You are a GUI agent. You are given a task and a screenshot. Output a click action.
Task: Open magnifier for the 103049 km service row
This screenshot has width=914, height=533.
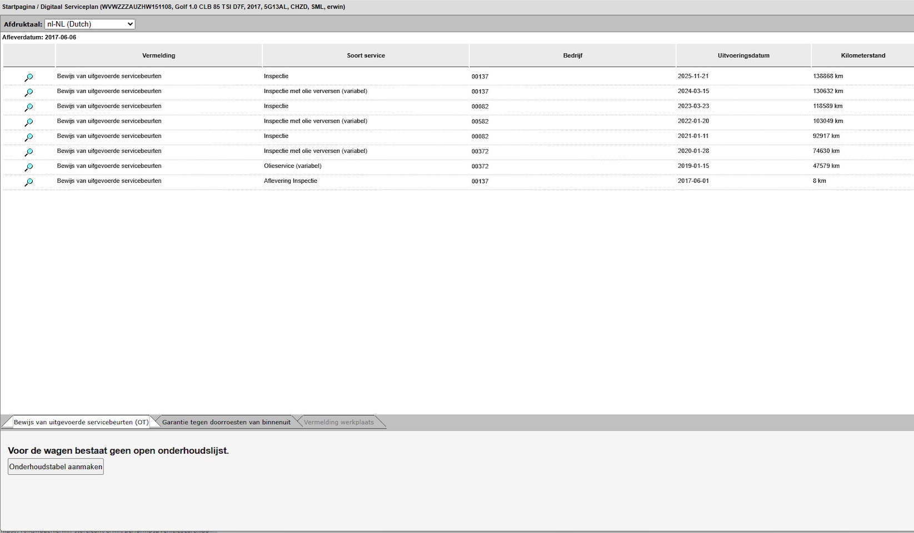pyautogui.click(x=29, y=122)
